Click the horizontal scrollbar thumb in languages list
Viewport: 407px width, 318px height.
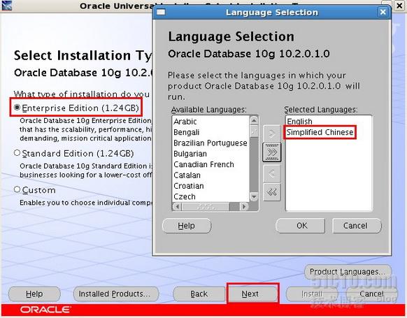point(206,207)
